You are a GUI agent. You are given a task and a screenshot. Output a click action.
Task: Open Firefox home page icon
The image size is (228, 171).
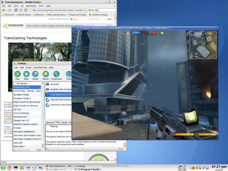point(26,10)
